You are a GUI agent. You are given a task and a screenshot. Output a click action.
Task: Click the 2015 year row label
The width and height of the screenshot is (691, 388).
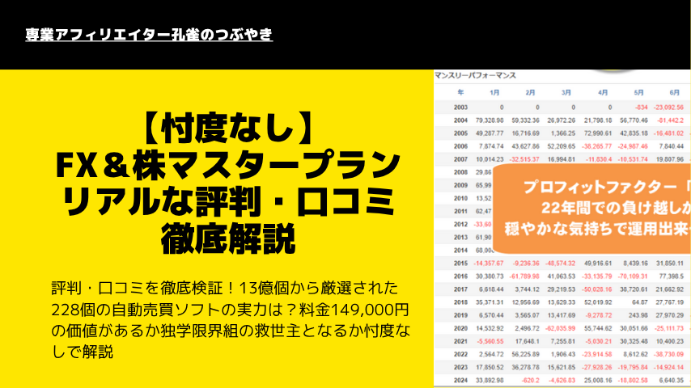tap(461, 264)
